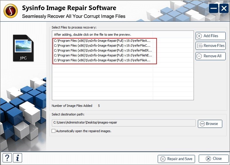Click the Remove Files button
This screenshot has height=165, width=230.
click(x=210, y=46)
